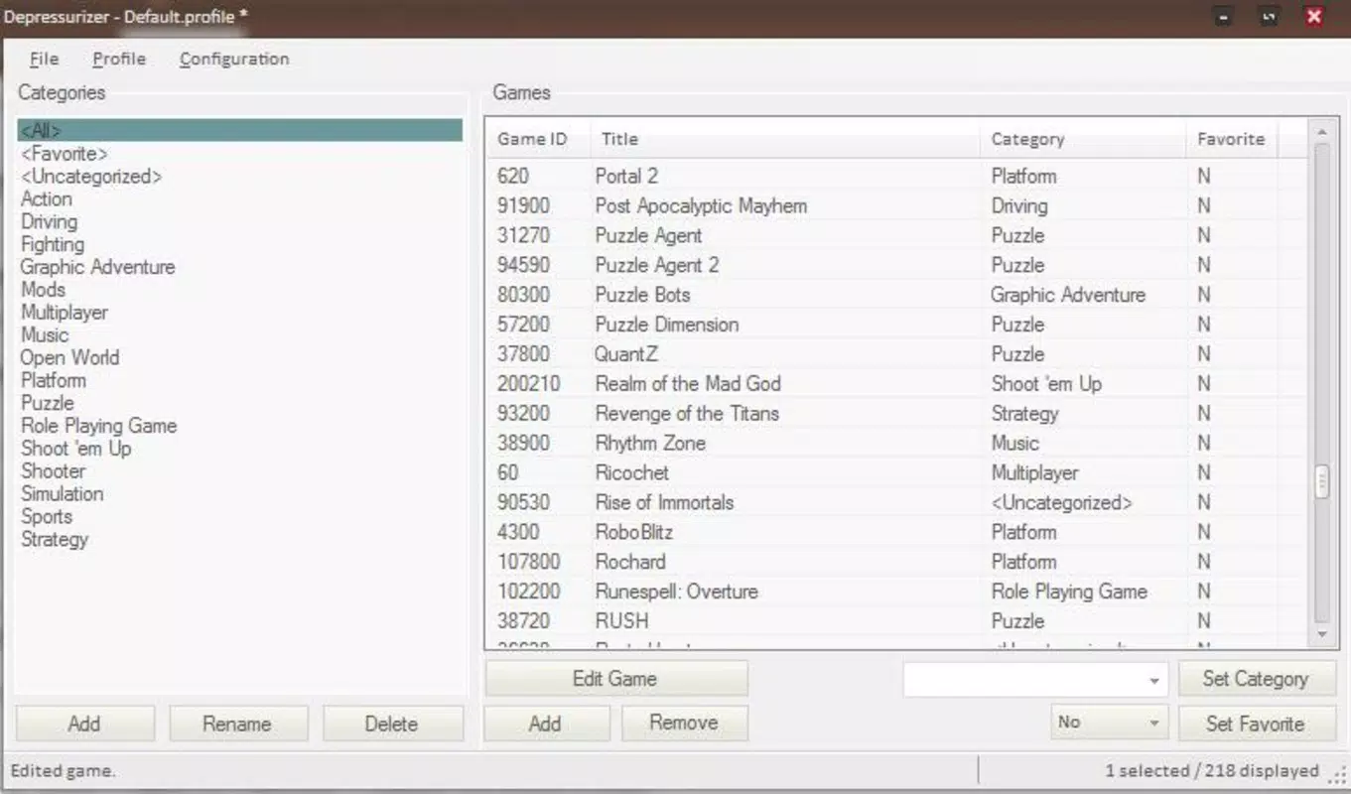Select the Portal 2 row
The width and height of the screenshot is (1351, 794).
tap(898, 176)
